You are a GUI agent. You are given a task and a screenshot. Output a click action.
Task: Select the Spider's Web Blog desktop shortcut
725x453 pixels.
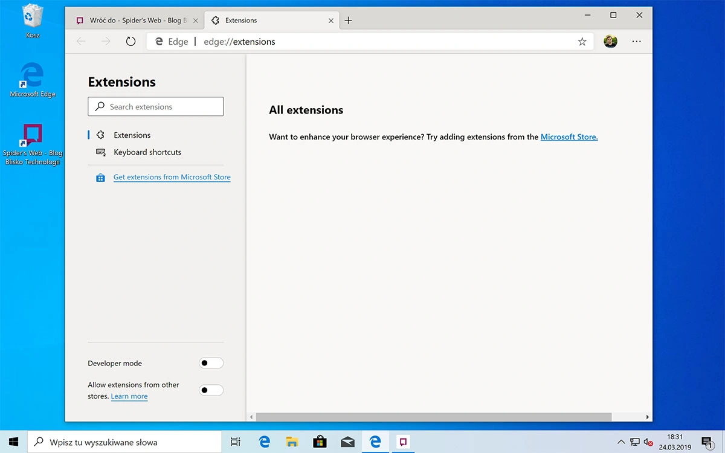(33, 144)
